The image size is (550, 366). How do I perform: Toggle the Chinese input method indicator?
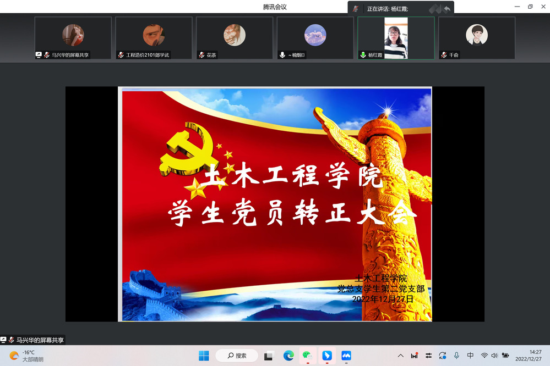470,356
